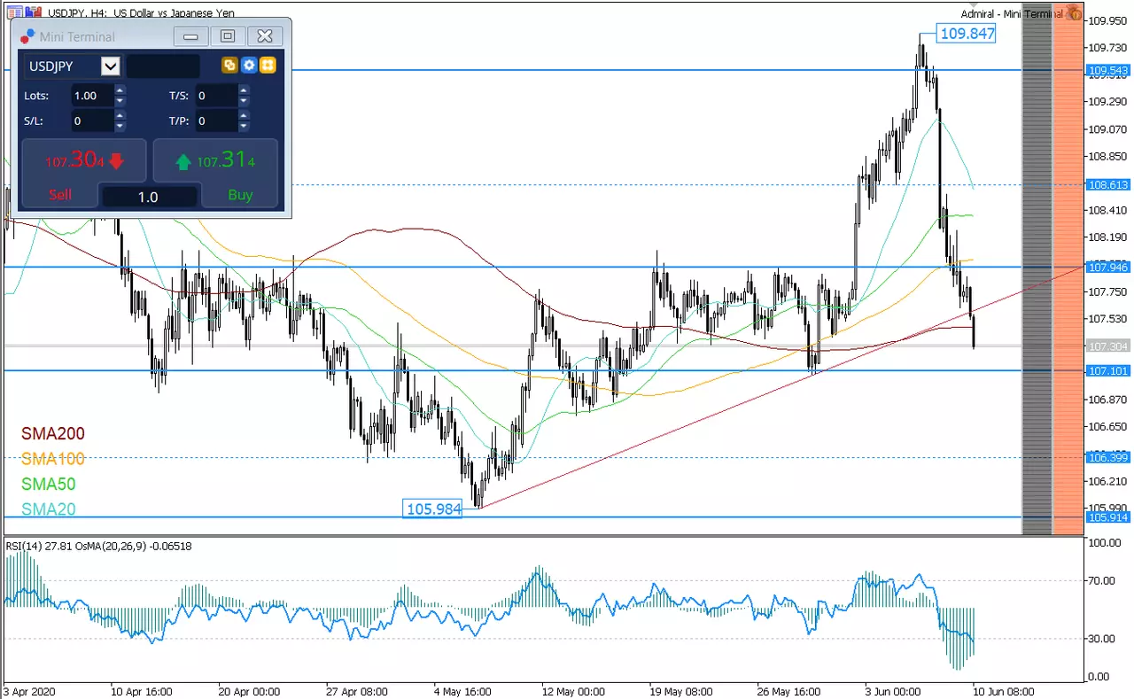Select the 107.101 level price tag

(1107, 370)
